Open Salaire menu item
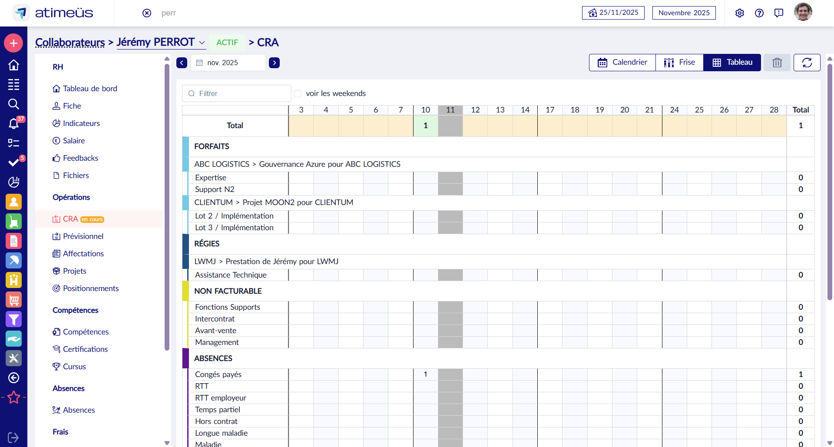This screenshot has width=834, height=447. [69, 141]
